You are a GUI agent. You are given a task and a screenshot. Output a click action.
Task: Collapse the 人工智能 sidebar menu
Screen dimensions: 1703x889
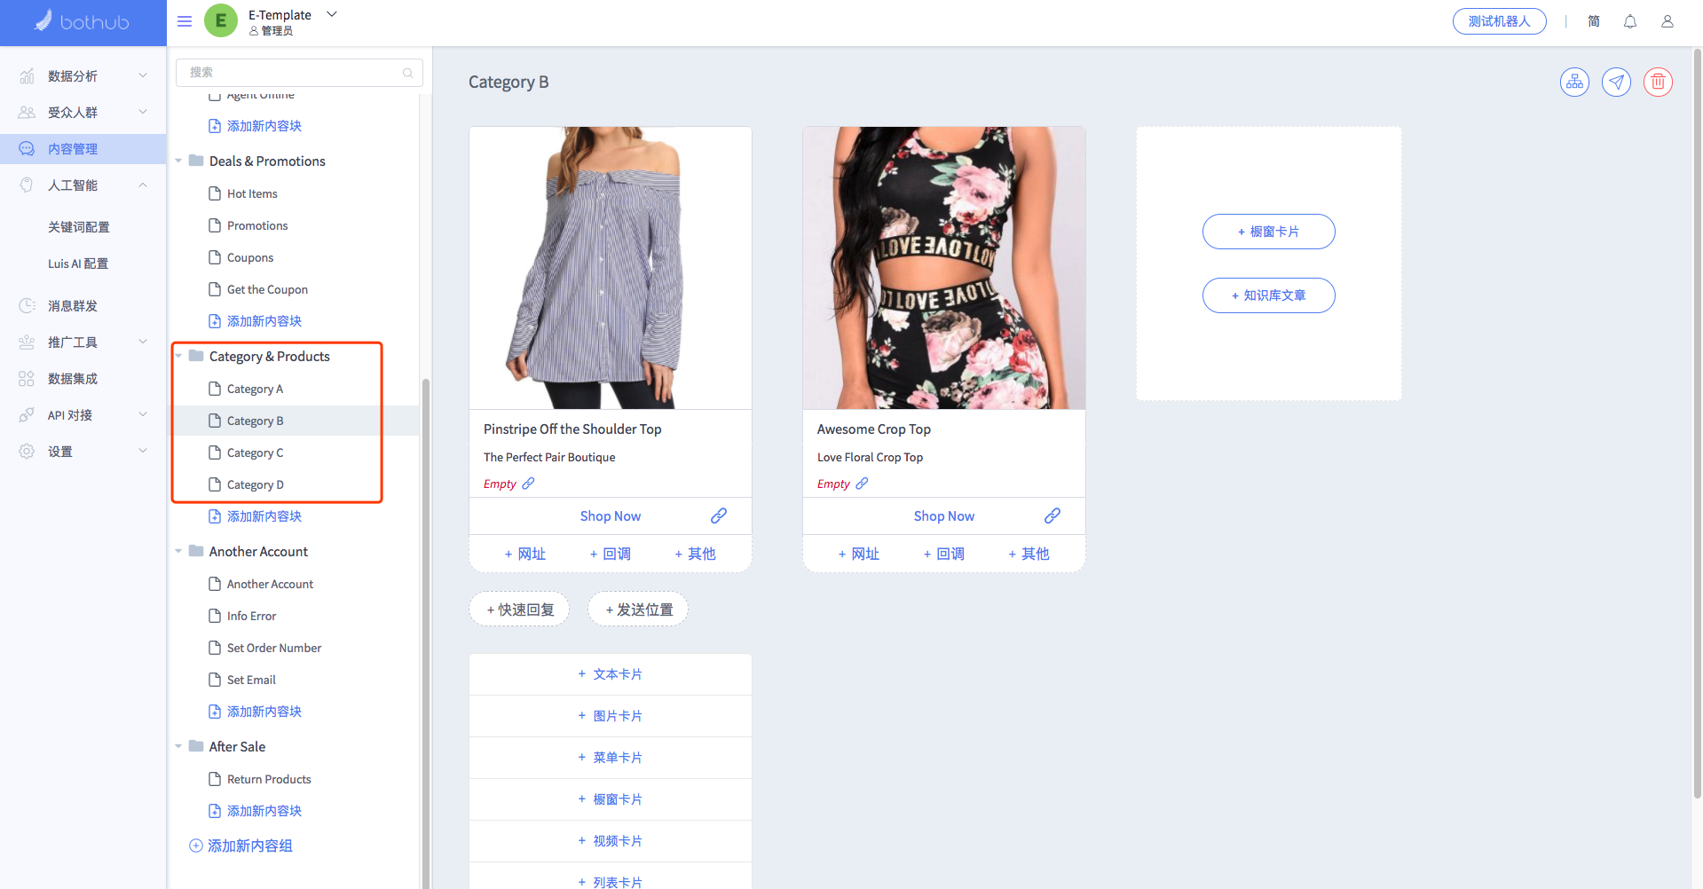coord(83,185)
